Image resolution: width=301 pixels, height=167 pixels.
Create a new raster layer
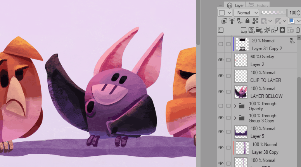pyautogui.click(x=244, y=30)
